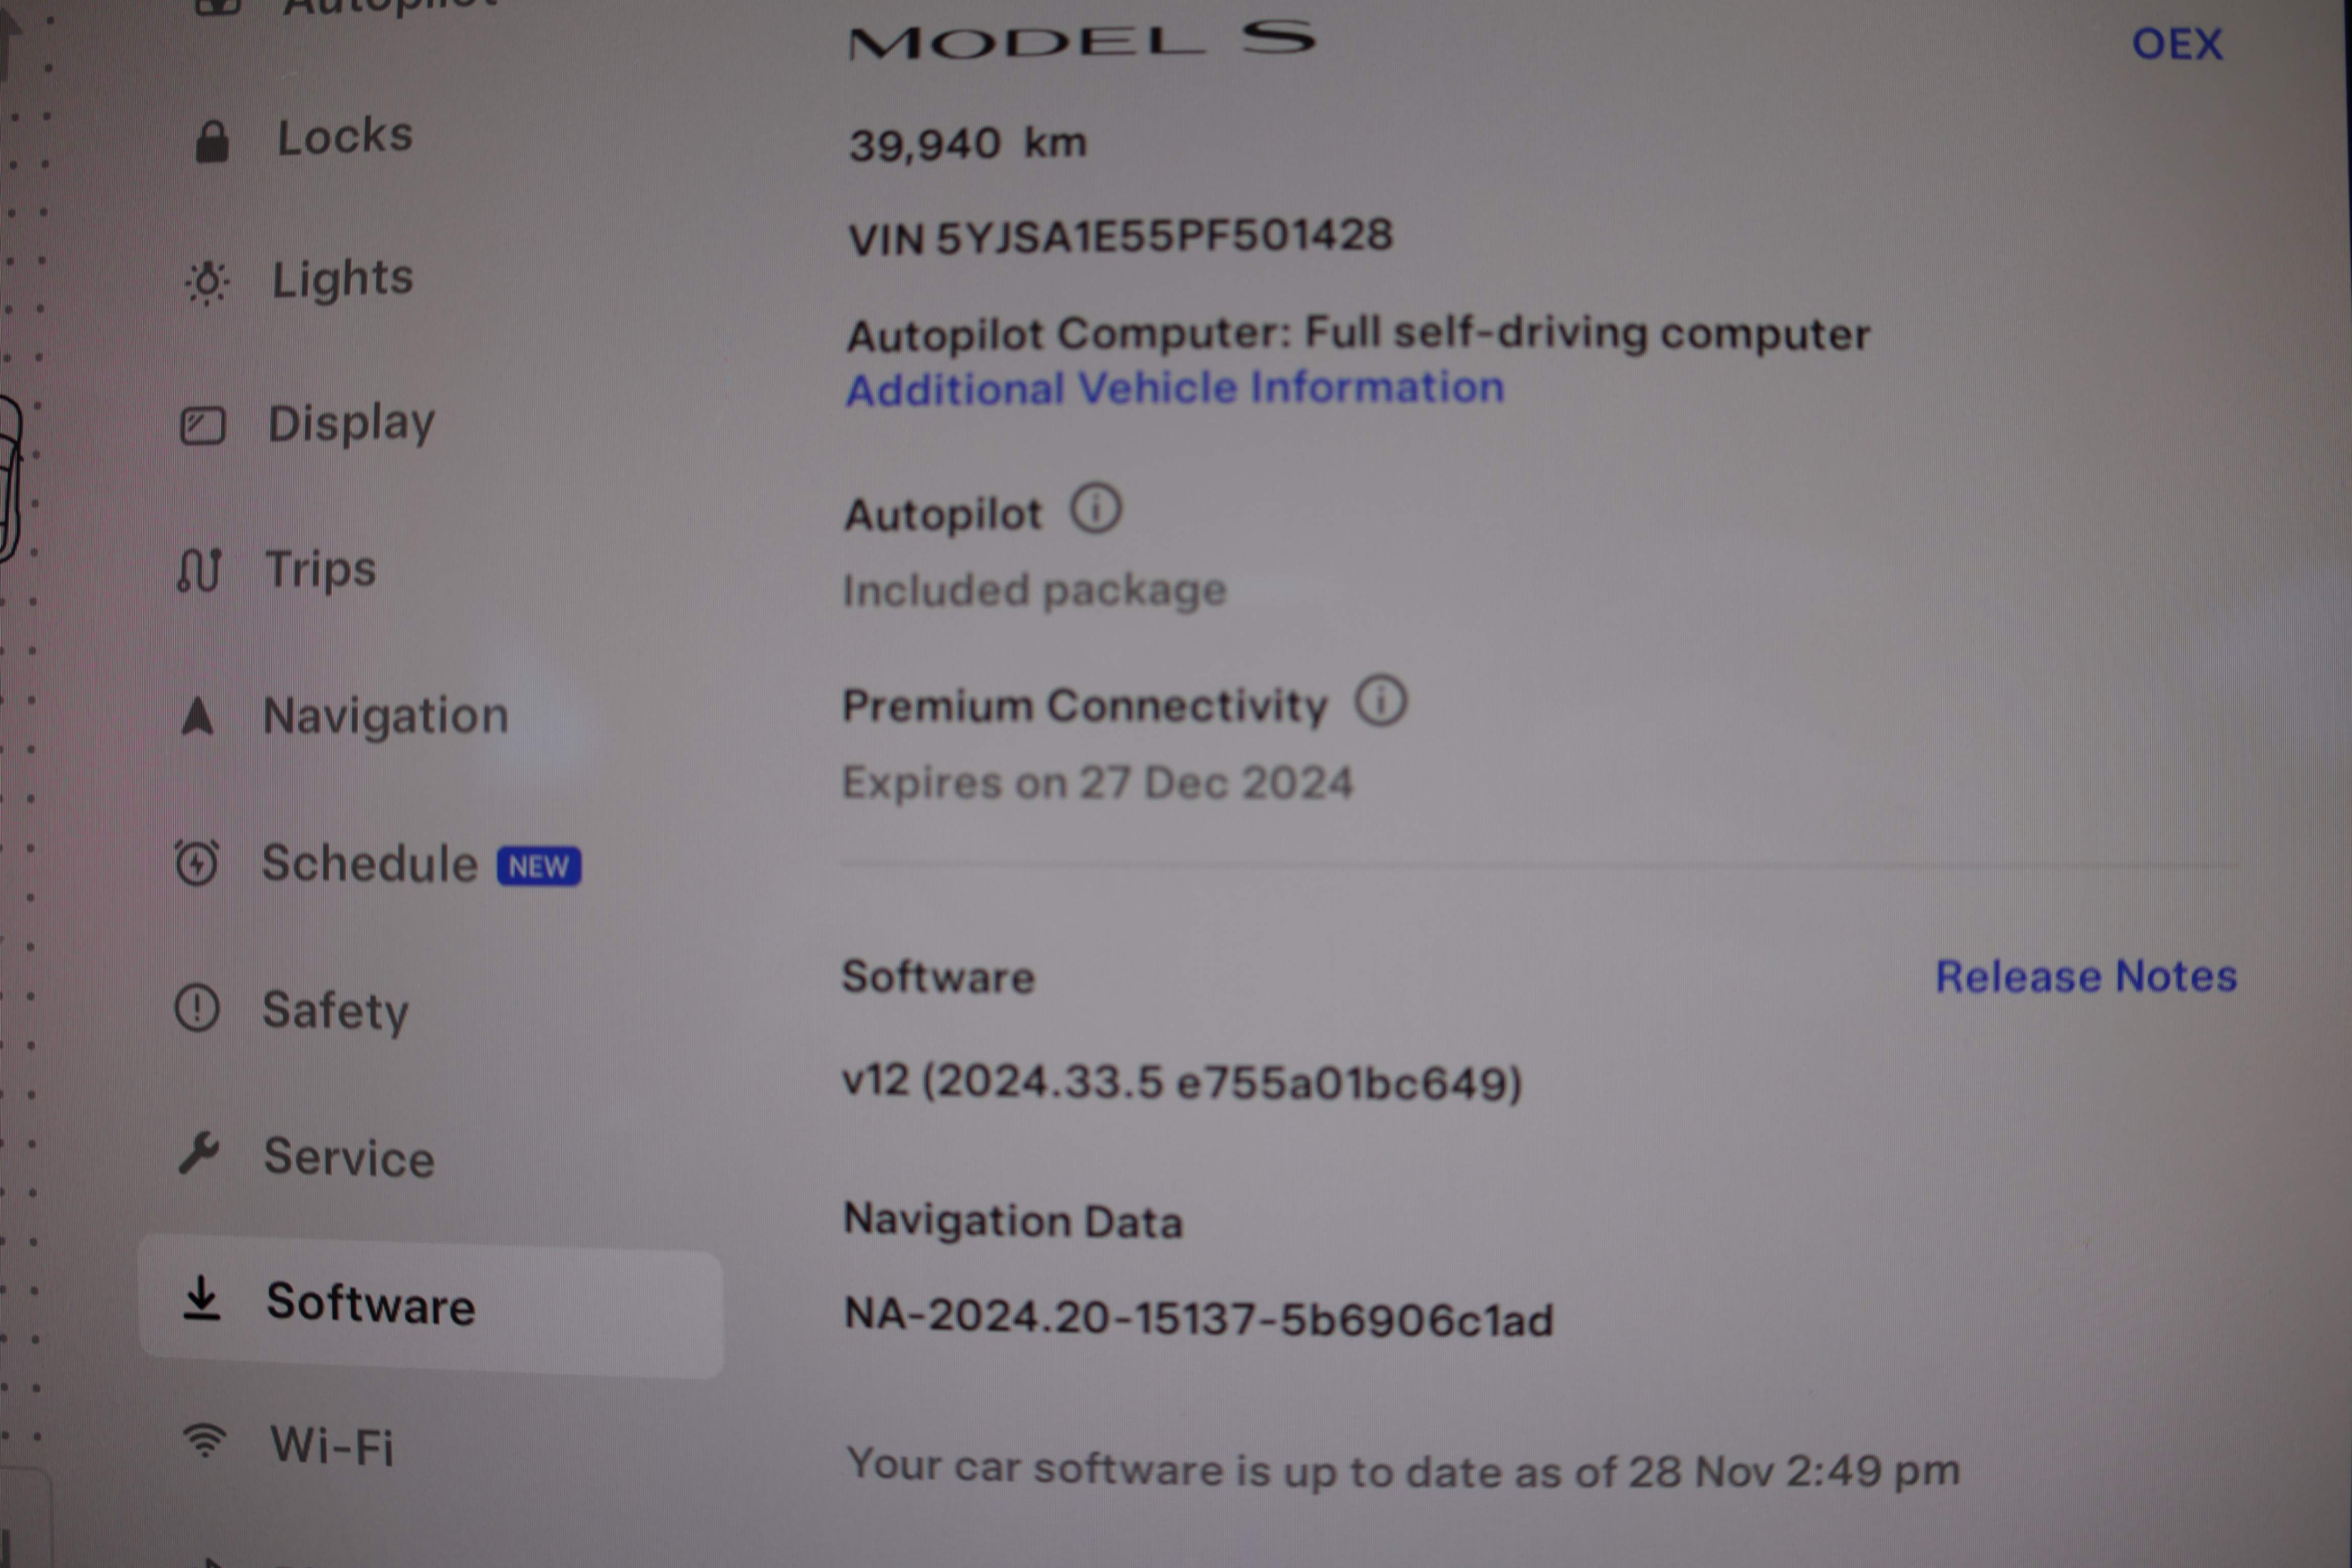Tap the Locks padlock icon
Image resolution: width=2352 pixels, height=1568 pixels.
coord(211,141)
